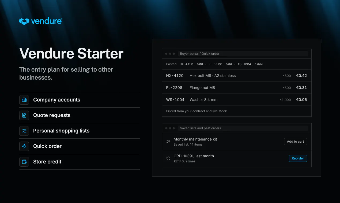Viewport: 340px width, 203px height.
Task: Click the Washer 8.4 mm description
Action: (203, 100)
